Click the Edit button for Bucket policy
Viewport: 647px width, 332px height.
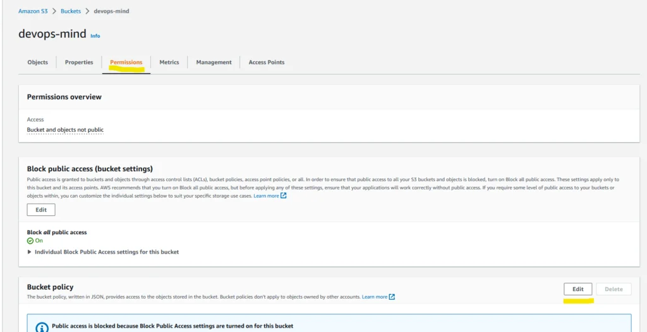coord(577,289)
